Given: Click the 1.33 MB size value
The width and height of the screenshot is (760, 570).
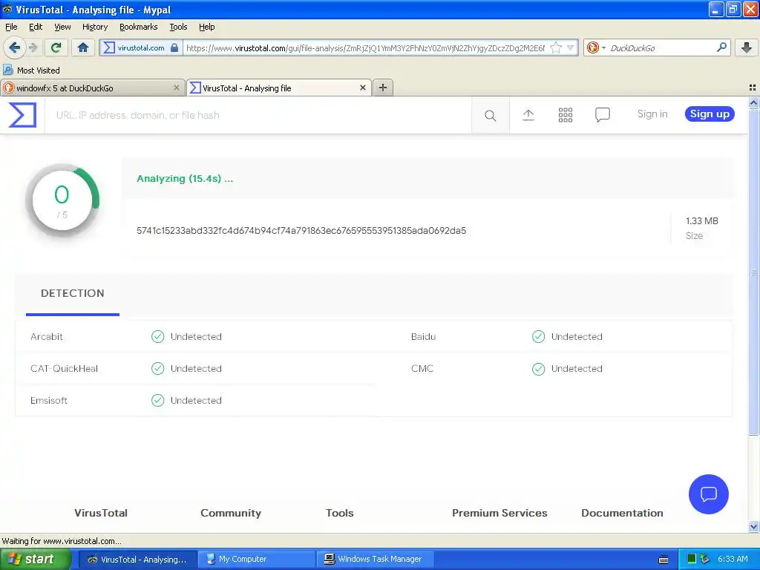Looking at the screenshot, I should click(x=701, y=221).
